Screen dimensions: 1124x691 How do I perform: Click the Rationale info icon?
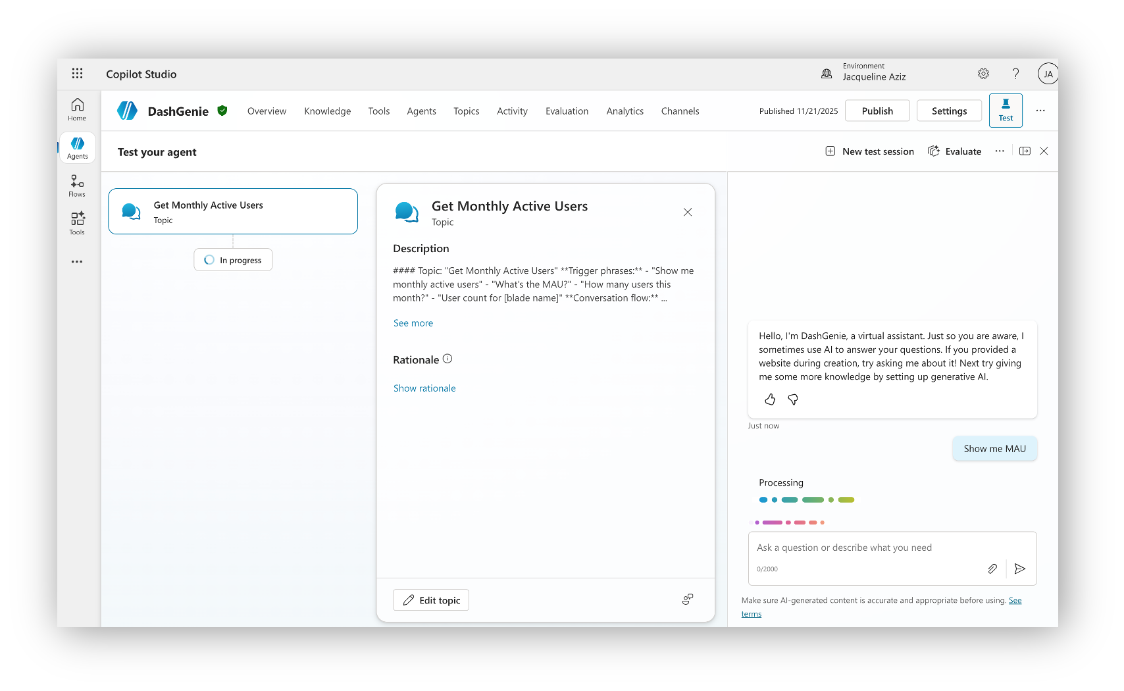pyautogui.click(x=447, y=359)
